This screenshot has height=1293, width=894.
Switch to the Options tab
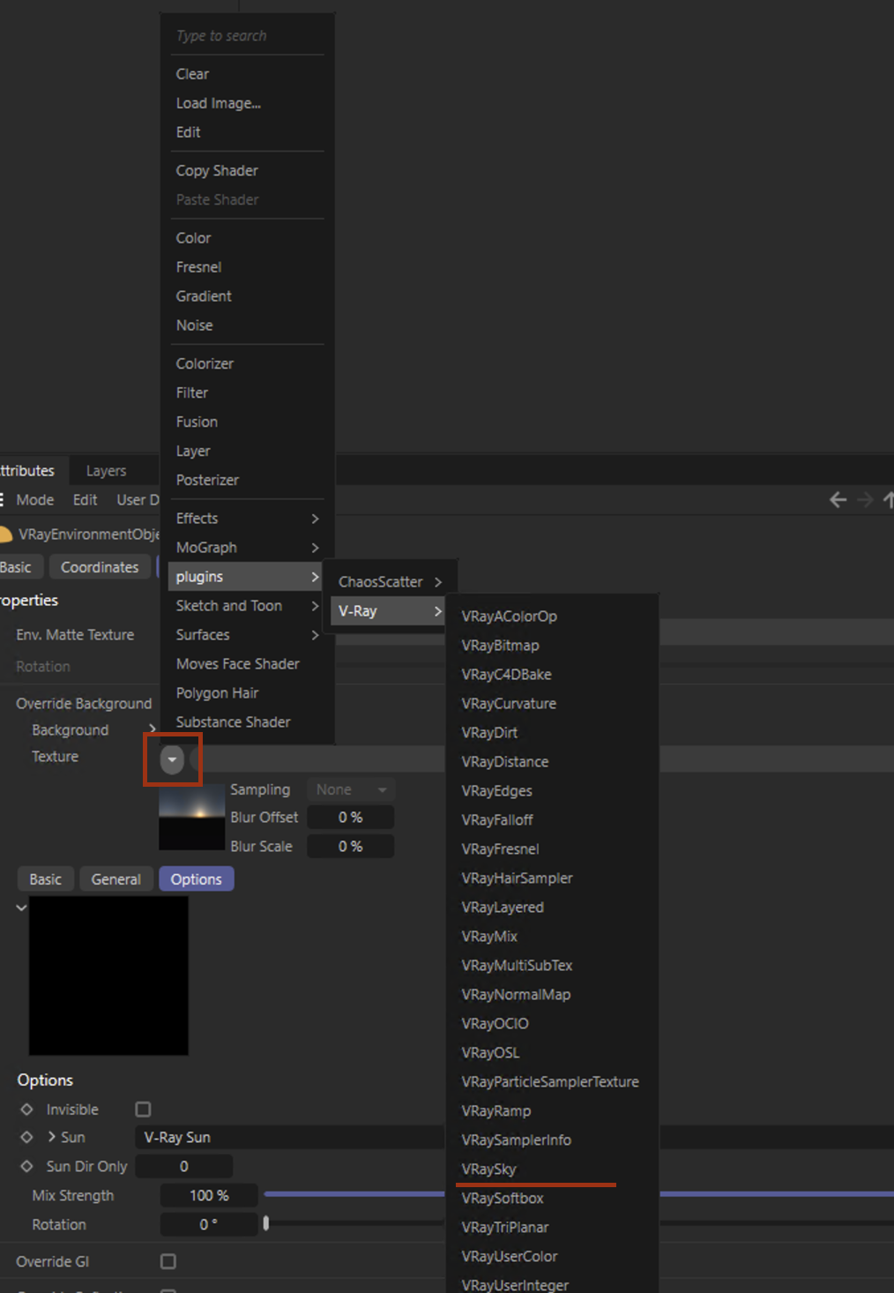tap(196, 879)
